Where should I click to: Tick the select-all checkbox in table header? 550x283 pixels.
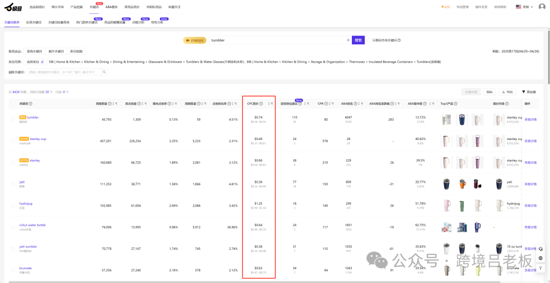(13, 103)
